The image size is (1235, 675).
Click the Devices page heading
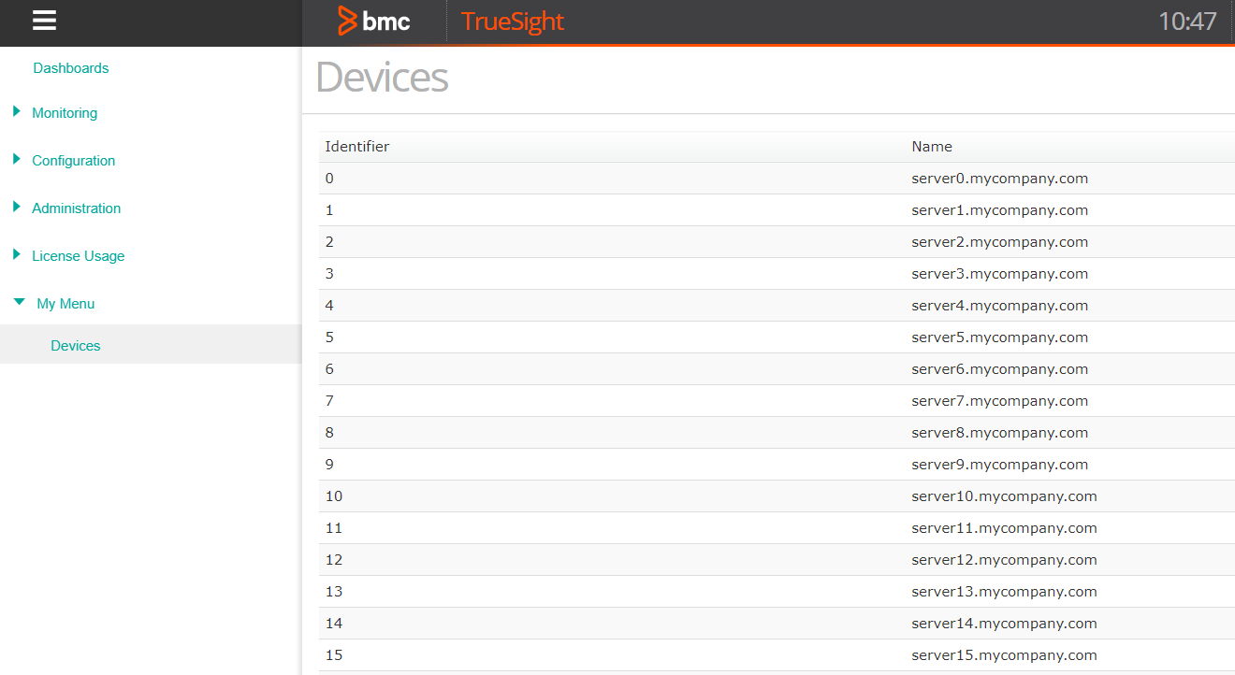pyautogui.click(x=382, y=79)
